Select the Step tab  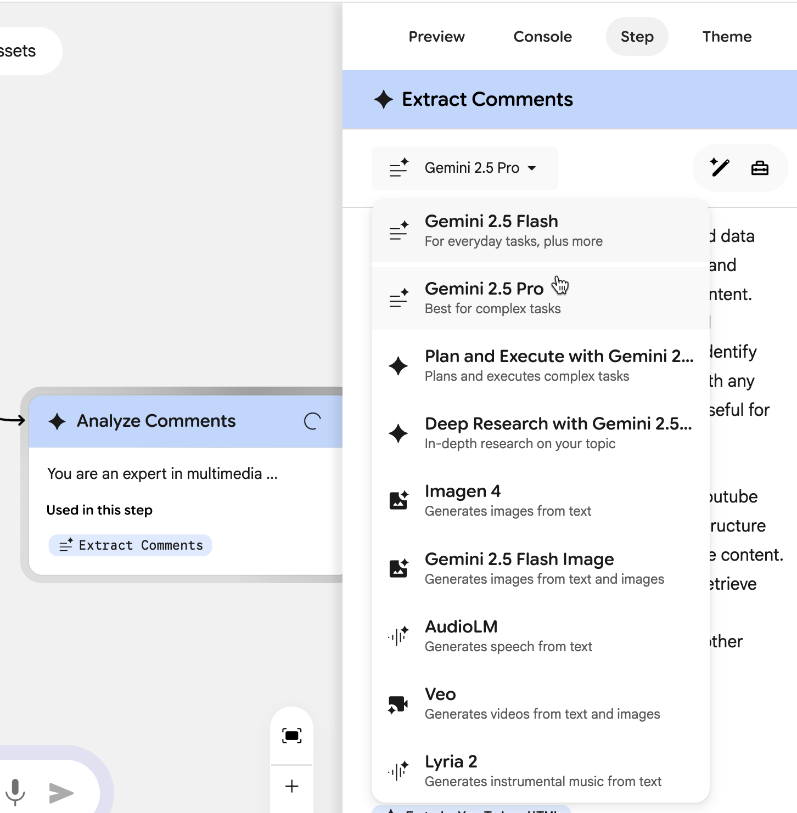(x=637, y=37)
